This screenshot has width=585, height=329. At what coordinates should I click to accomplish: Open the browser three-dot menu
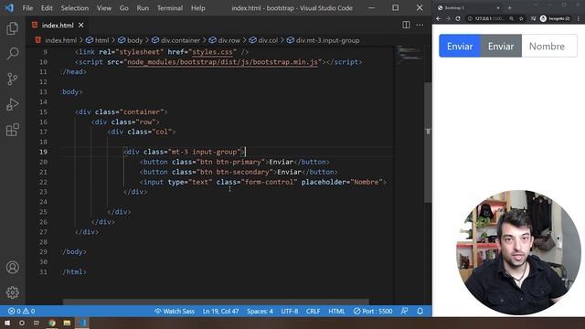click(x=579, y=18)
